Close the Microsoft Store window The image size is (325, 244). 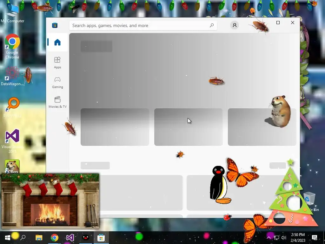pyautogui.click(x=292, y=23)
